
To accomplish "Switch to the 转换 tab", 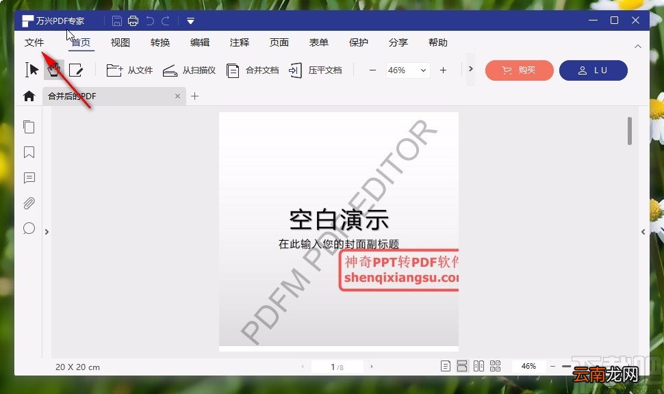I will tap(160, 42).
